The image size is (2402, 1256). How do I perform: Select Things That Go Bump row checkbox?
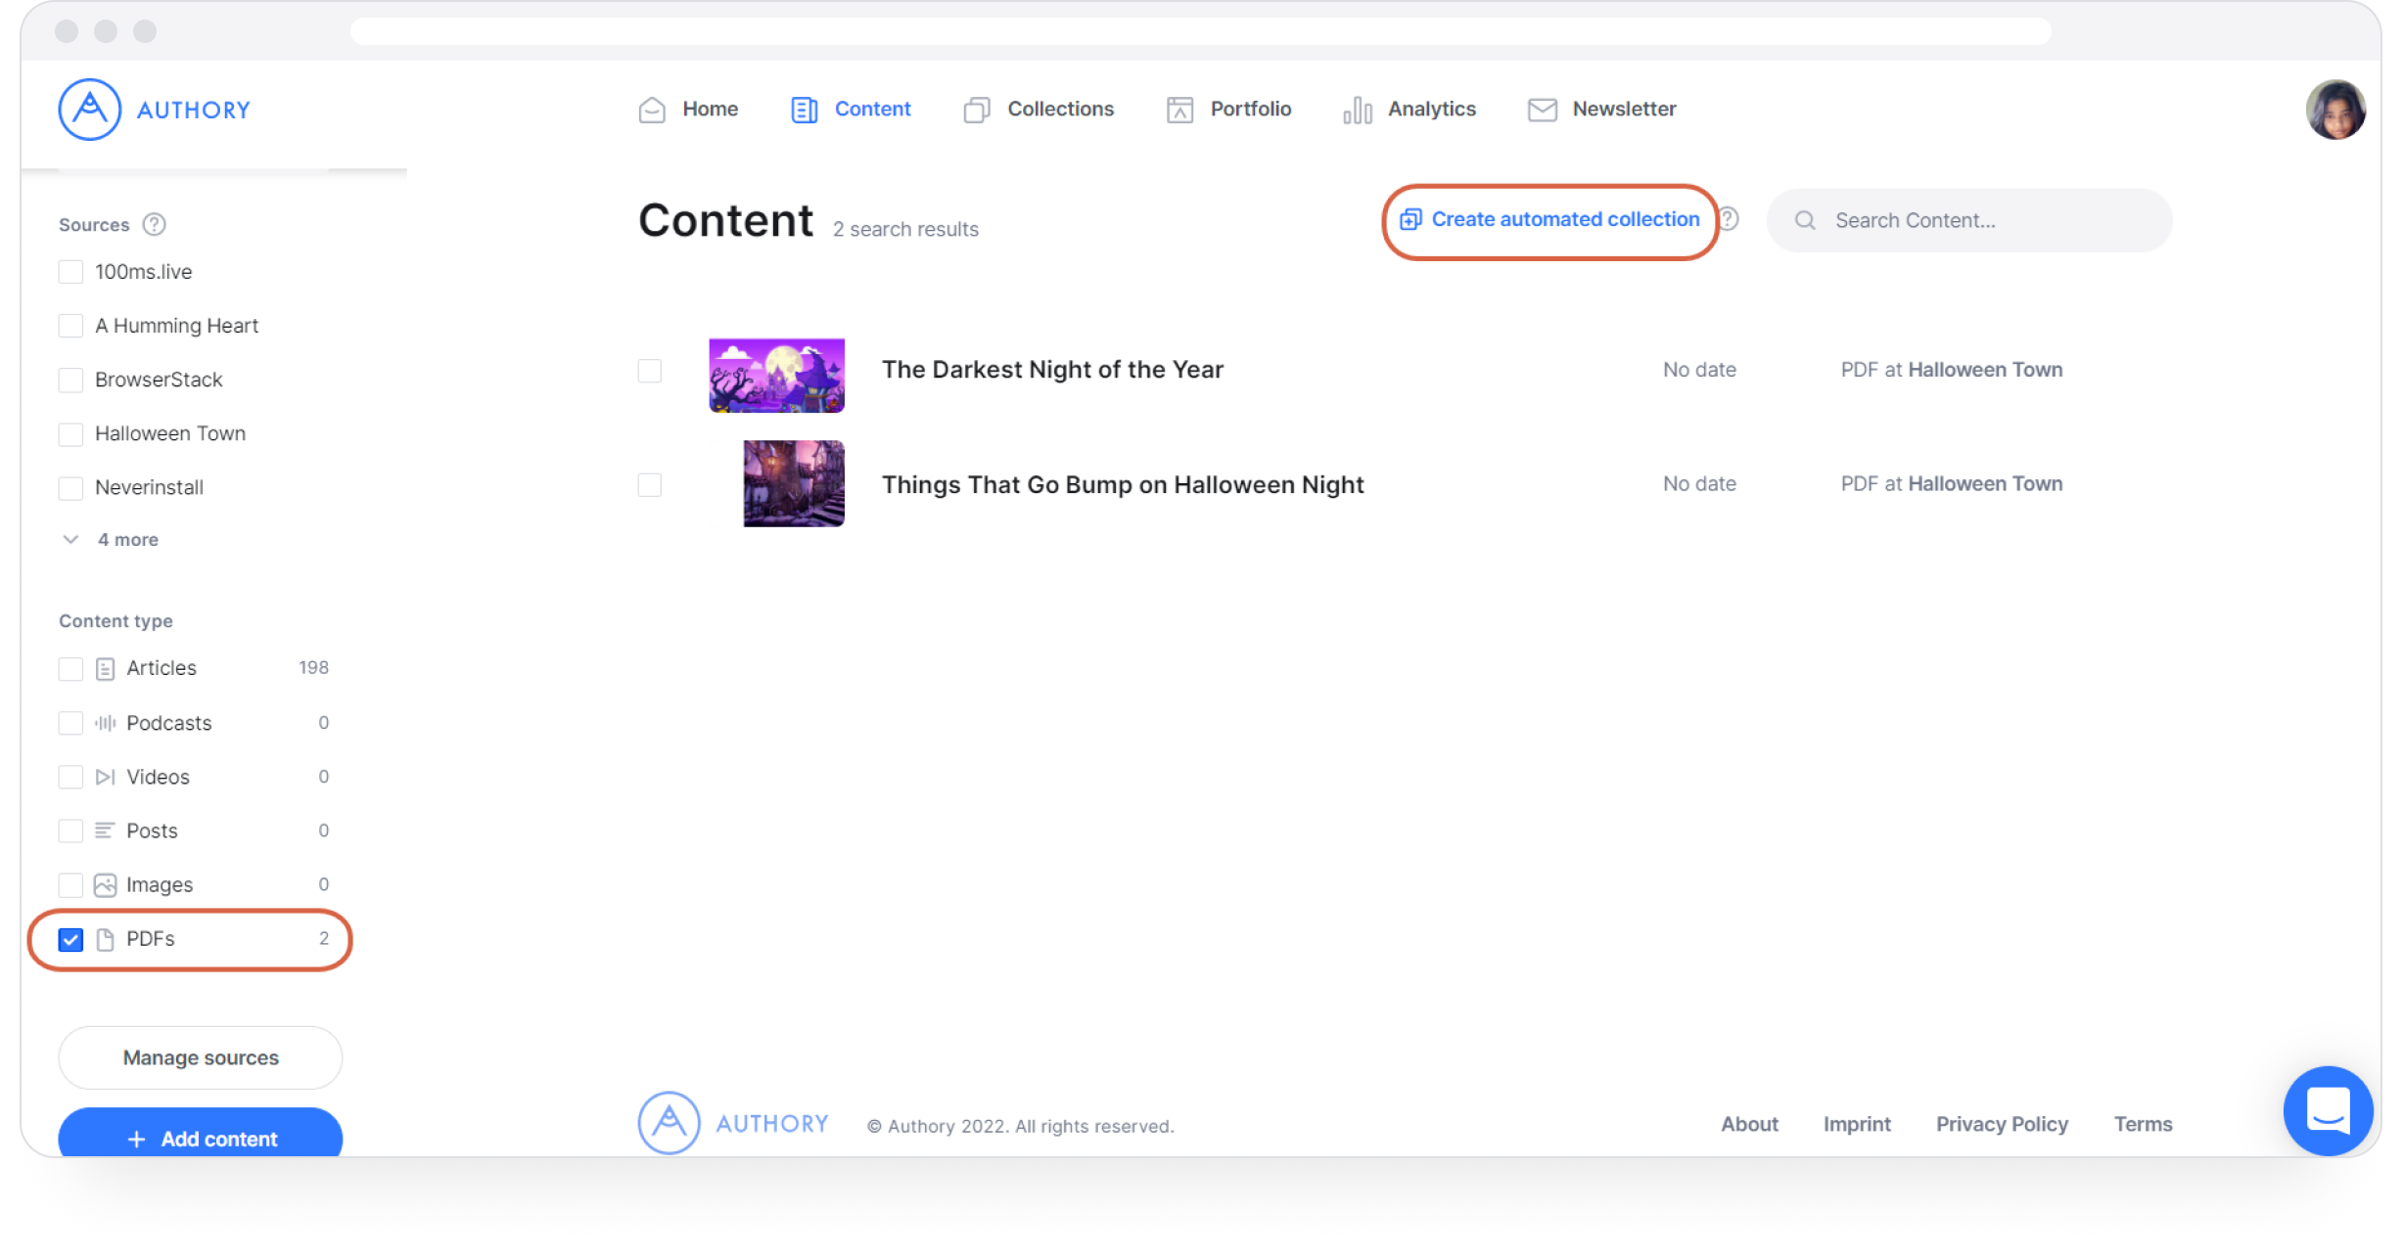(650, 485)
